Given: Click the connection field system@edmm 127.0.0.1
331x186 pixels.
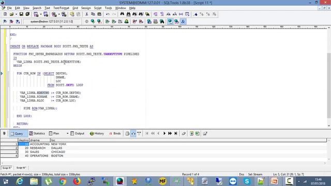Looking at the screenshot, I should coord(52,22).
